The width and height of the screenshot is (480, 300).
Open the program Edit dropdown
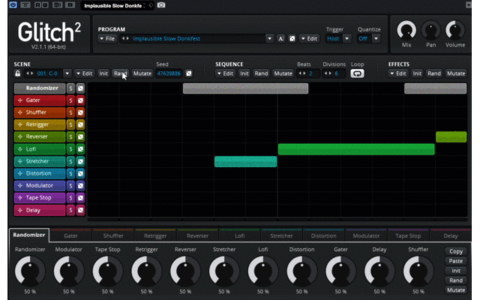309,38
